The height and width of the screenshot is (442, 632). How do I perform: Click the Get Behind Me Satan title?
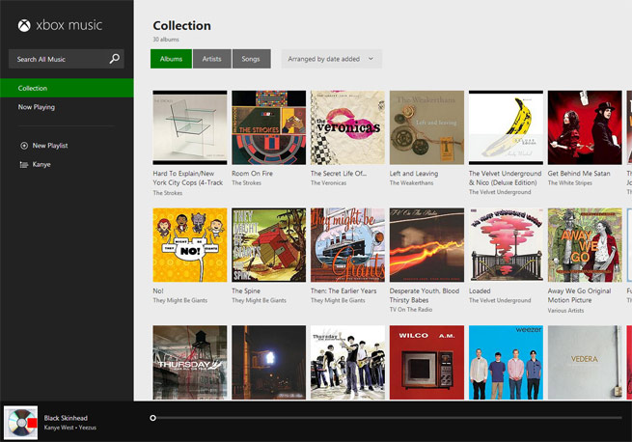click(x=579, y=174)
